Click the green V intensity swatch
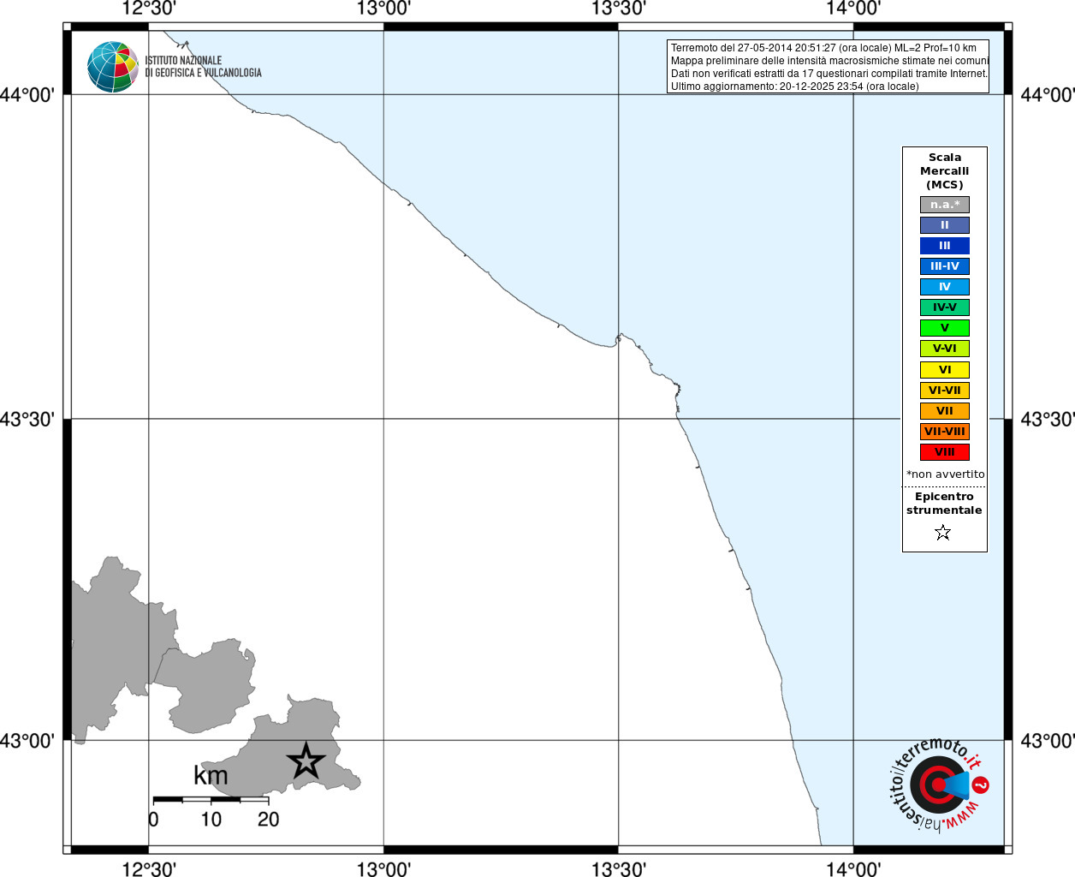 (x=944, y=328)
